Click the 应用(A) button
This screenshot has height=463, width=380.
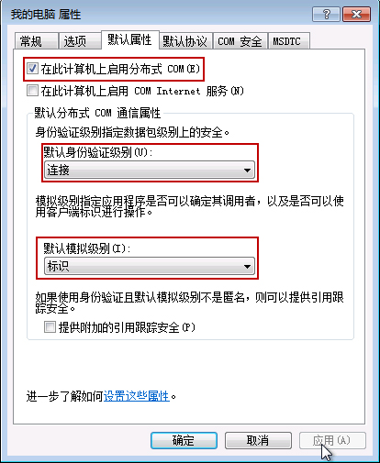point(332,440)
